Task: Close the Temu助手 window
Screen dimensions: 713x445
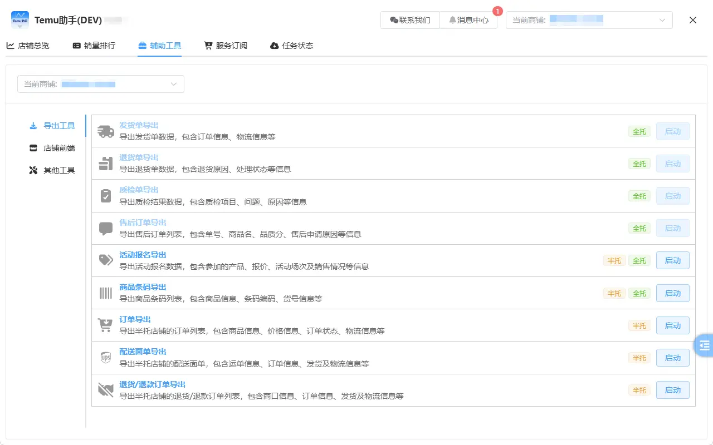Action: pyautogui.click(x=693, y=20)
